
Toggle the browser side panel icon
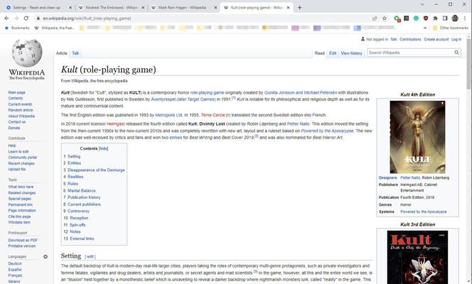tap(445, 18)
